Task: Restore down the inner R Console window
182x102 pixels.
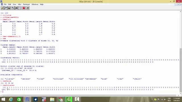Action: [178, 5]
